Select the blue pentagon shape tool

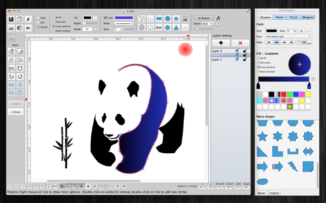tap(167, 27)
